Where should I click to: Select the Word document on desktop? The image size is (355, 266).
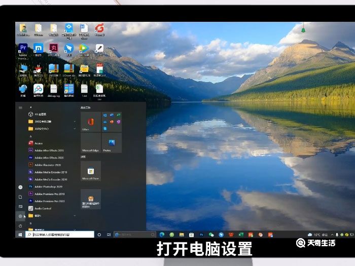tap(84, 31)
